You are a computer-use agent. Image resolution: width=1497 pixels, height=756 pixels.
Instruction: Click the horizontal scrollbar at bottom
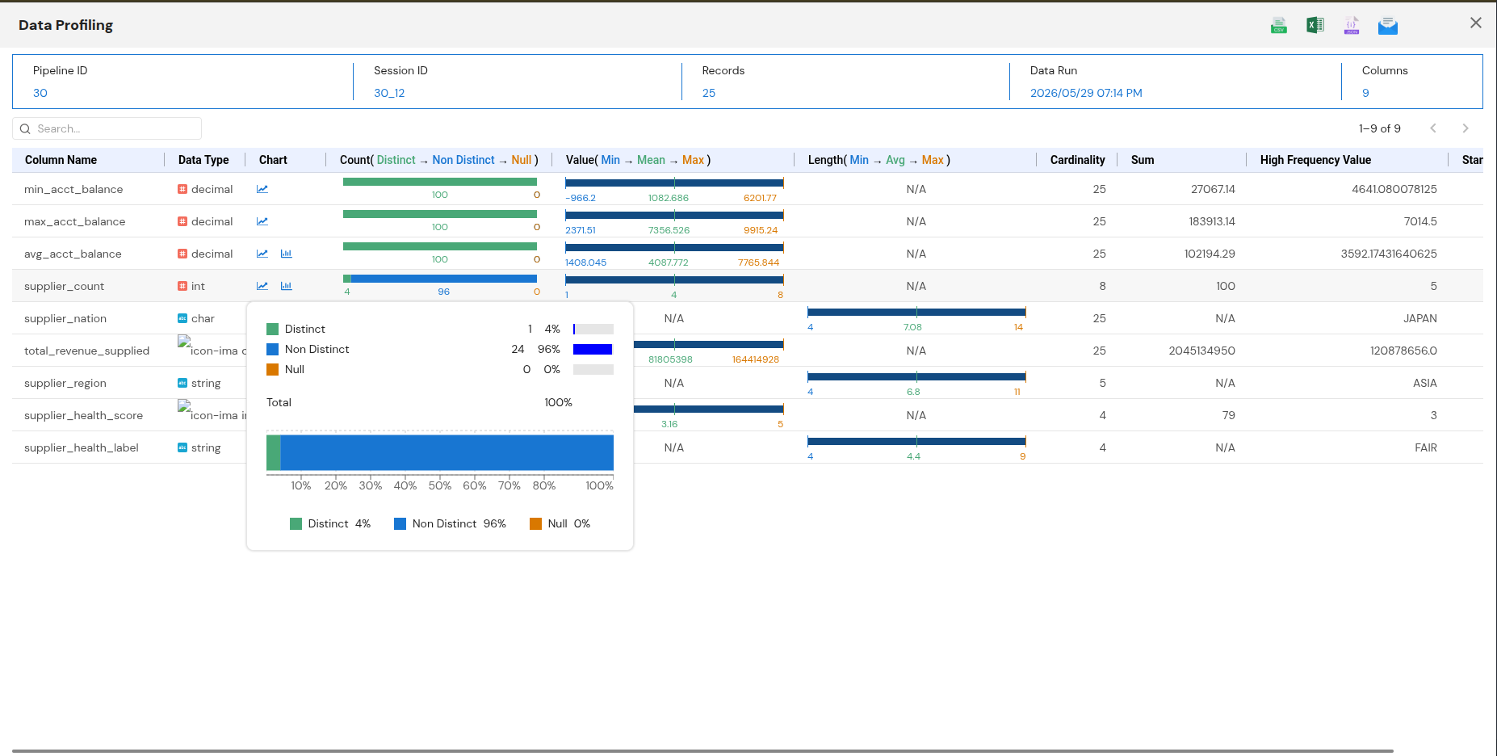pyautogui.click(x=702, y=751)
